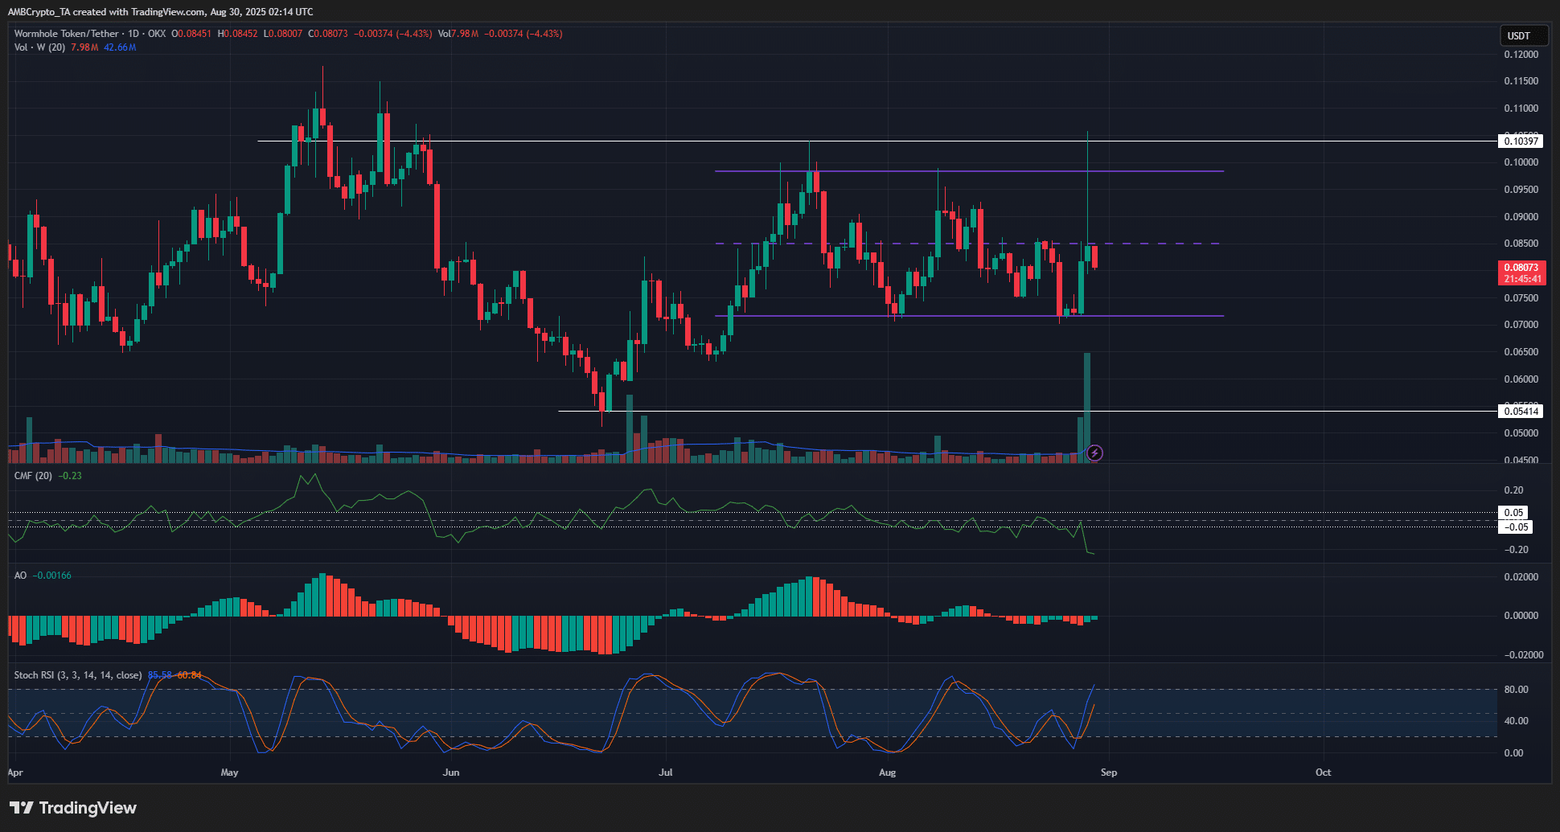Click the Wormhole Token/Tether symbol title
This screenshot has height=832, width=1560.
66,34
